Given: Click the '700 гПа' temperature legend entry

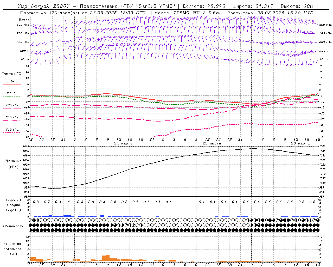Looking at the screenshot, I should pos(12,118).
